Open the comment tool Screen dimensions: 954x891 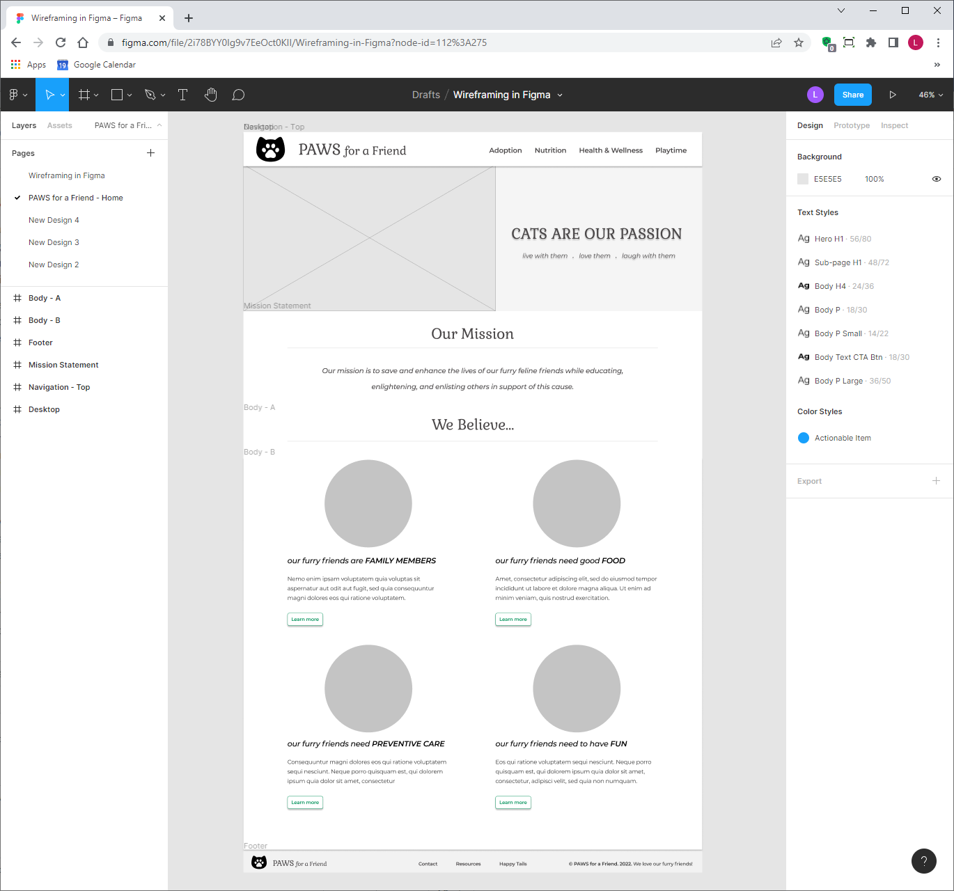(238, 94)
